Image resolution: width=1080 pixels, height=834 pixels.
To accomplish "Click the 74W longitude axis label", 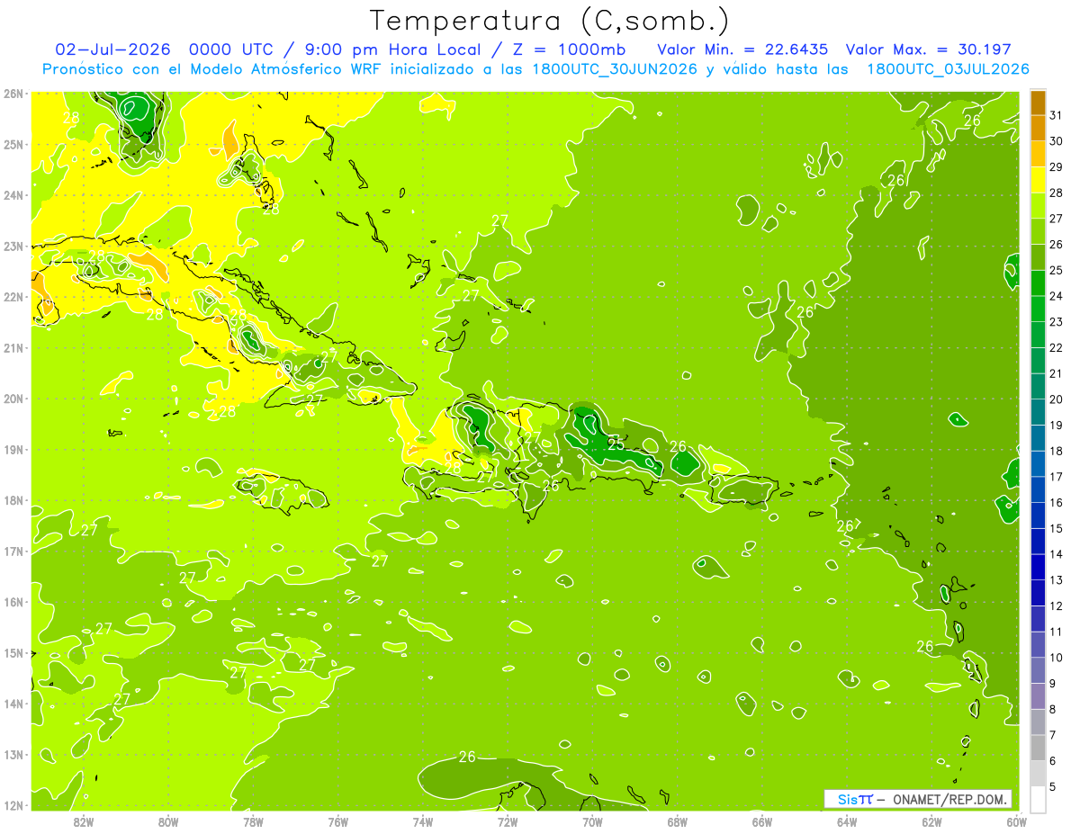I will 422,821.
